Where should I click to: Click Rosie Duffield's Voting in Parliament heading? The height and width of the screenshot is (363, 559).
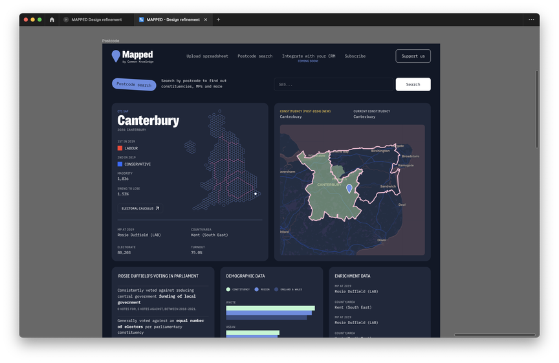pos(158,276)
